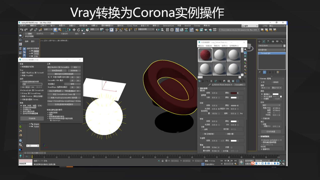Click the 开始转换 button
The image size is (320, 180).
coord(32,118)
